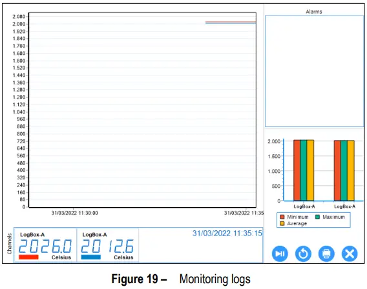Click the Average legend entry
The width and height of the screenshot is (367, 289).
pyautogui.click(x=293, y=224)
